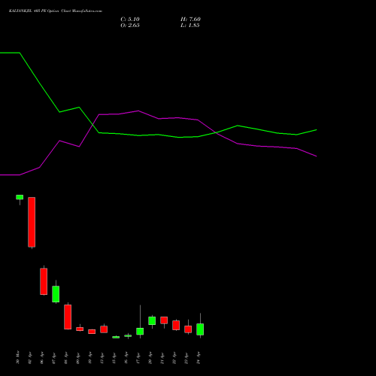Click the high value H: 7.60
The height and width of the screenshot is (376, 376).
(x=190, y=20)
